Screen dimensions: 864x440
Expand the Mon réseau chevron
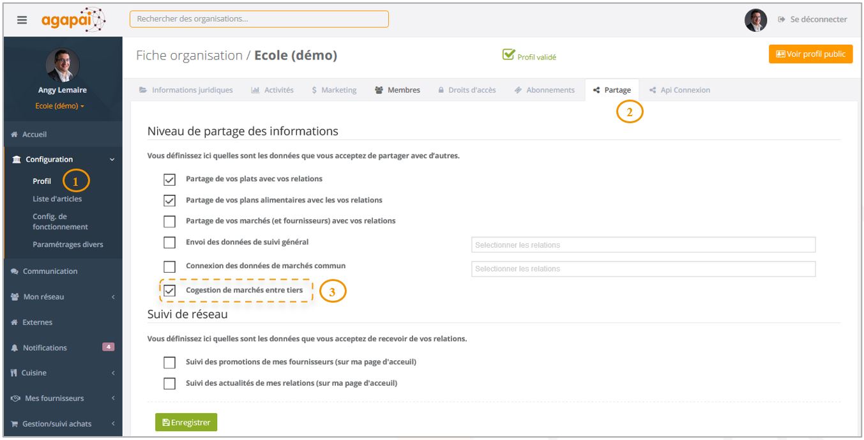point(113,297)
